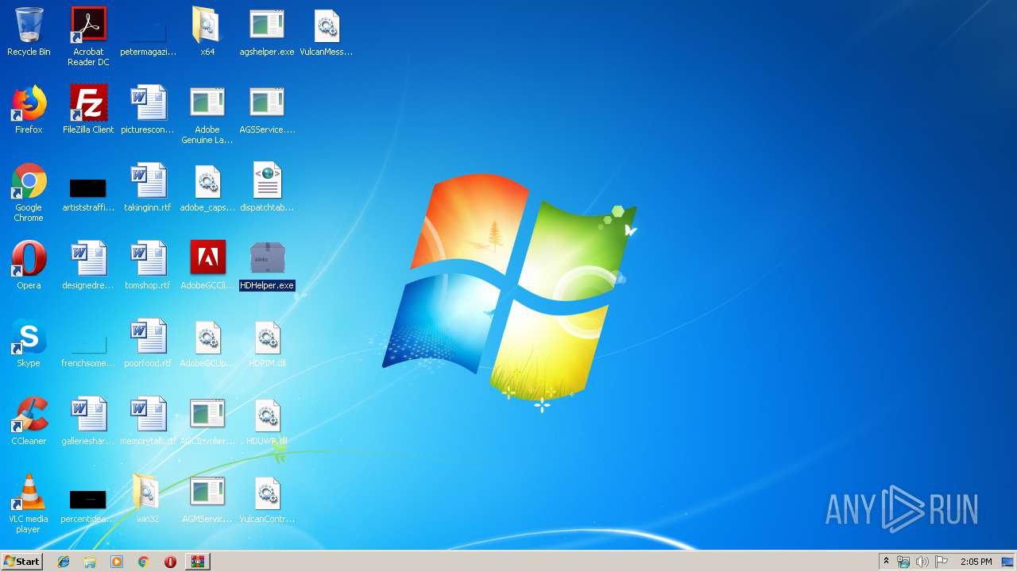Open the Start menu
The width and height of the screenshot is (1017, 572).
click(21, 561)
